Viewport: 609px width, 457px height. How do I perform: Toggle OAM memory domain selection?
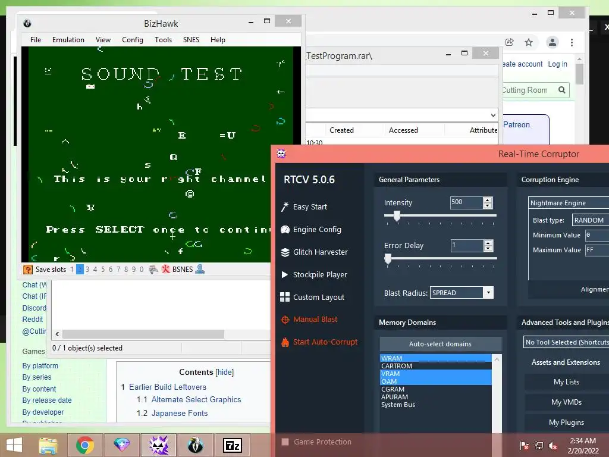click(435, 381)
